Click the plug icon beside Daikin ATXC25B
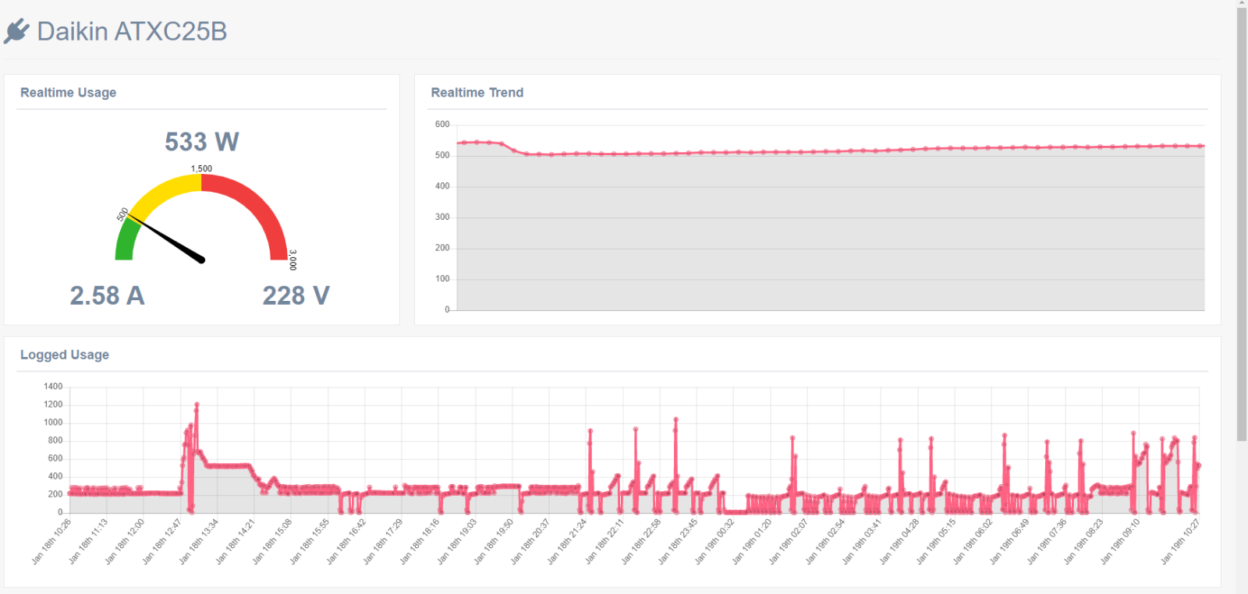 click(x=16, y=31)
